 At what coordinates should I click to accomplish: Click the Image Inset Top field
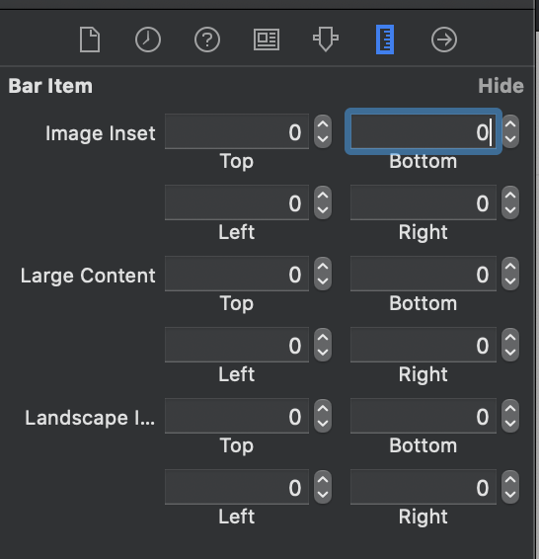(237, 131)
